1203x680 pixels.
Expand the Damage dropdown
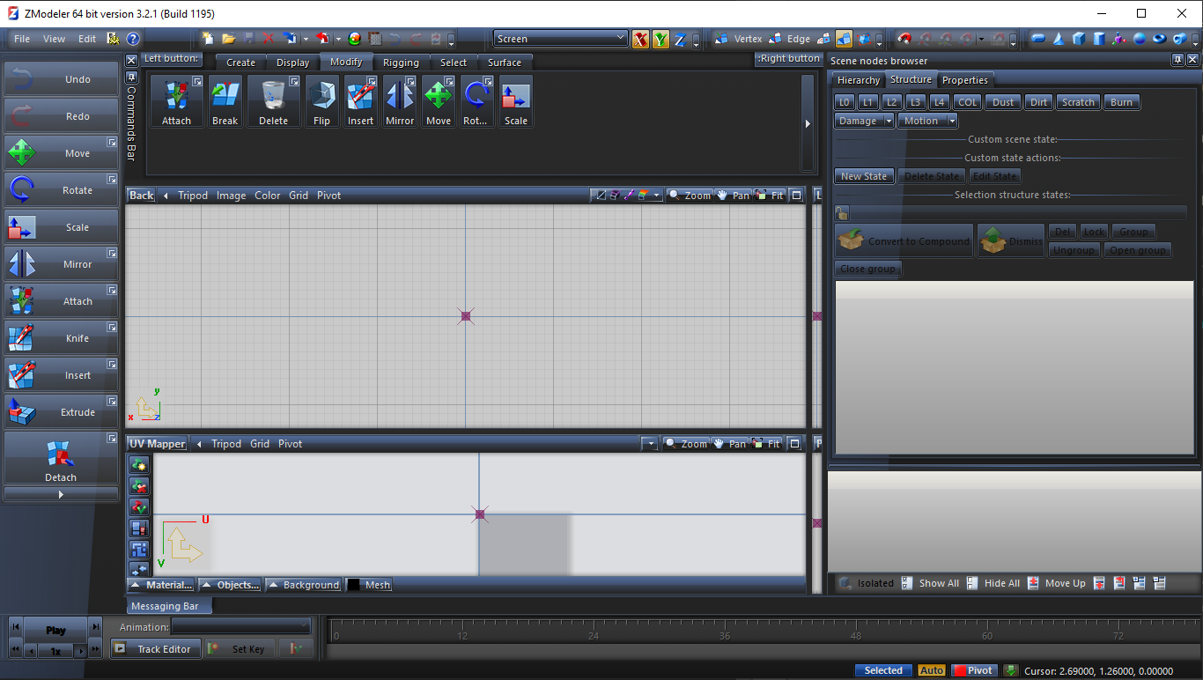pos(864,121)
